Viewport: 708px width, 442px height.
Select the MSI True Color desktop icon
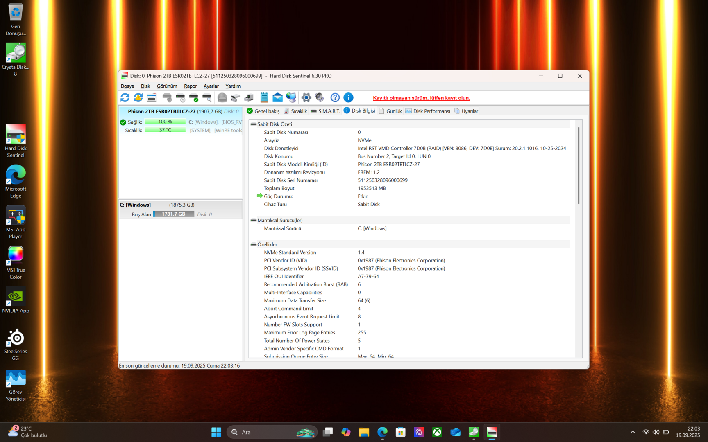pos(16,263)
